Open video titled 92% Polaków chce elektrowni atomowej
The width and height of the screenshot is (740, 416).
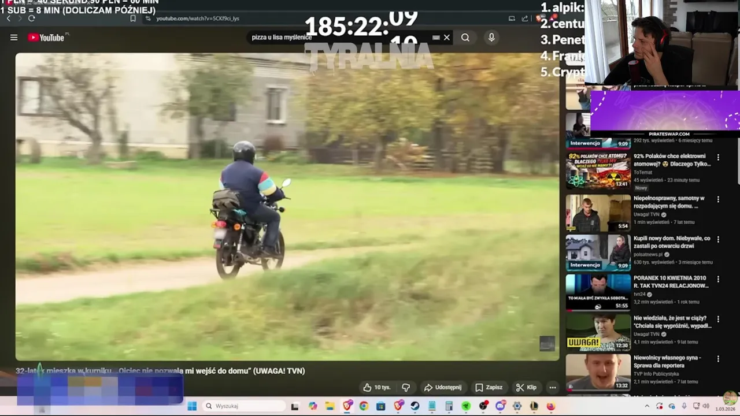(x=671, y=160)
